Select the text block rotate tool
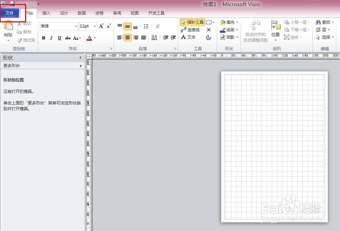The height and width of the screenshot is (231, 340). [209, 37]
